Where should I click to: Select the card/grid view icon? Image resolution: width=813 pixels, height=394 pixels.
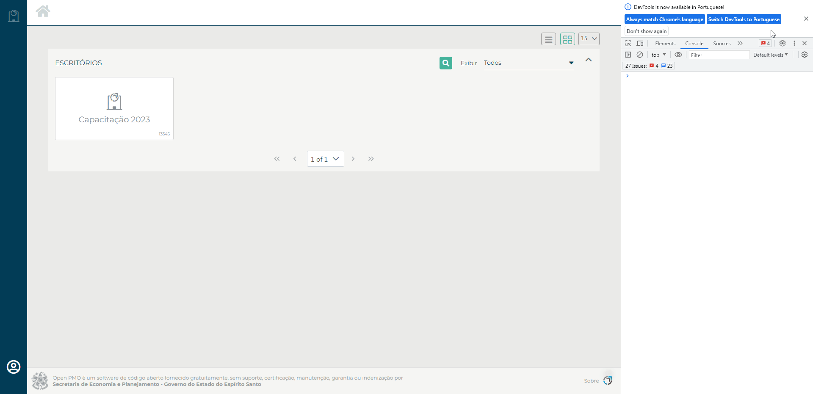567,39
